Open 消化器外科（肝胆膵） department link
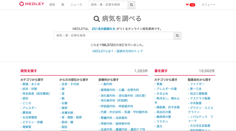Image resolution: width=236 pixels, height=131 pixels. coord(115,101)
